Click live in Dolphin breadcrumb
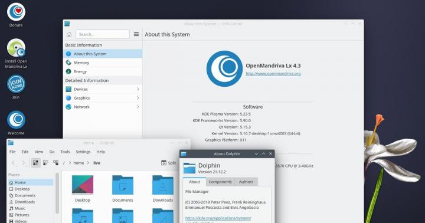Image resolution: width=425 pixels, height=223 pixels. (97, 163)
